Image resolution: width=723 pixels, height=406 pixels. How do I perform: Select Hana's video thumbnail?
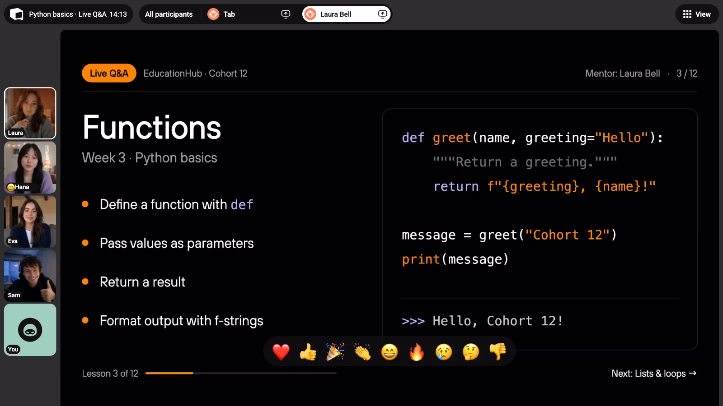coord(30,167)
